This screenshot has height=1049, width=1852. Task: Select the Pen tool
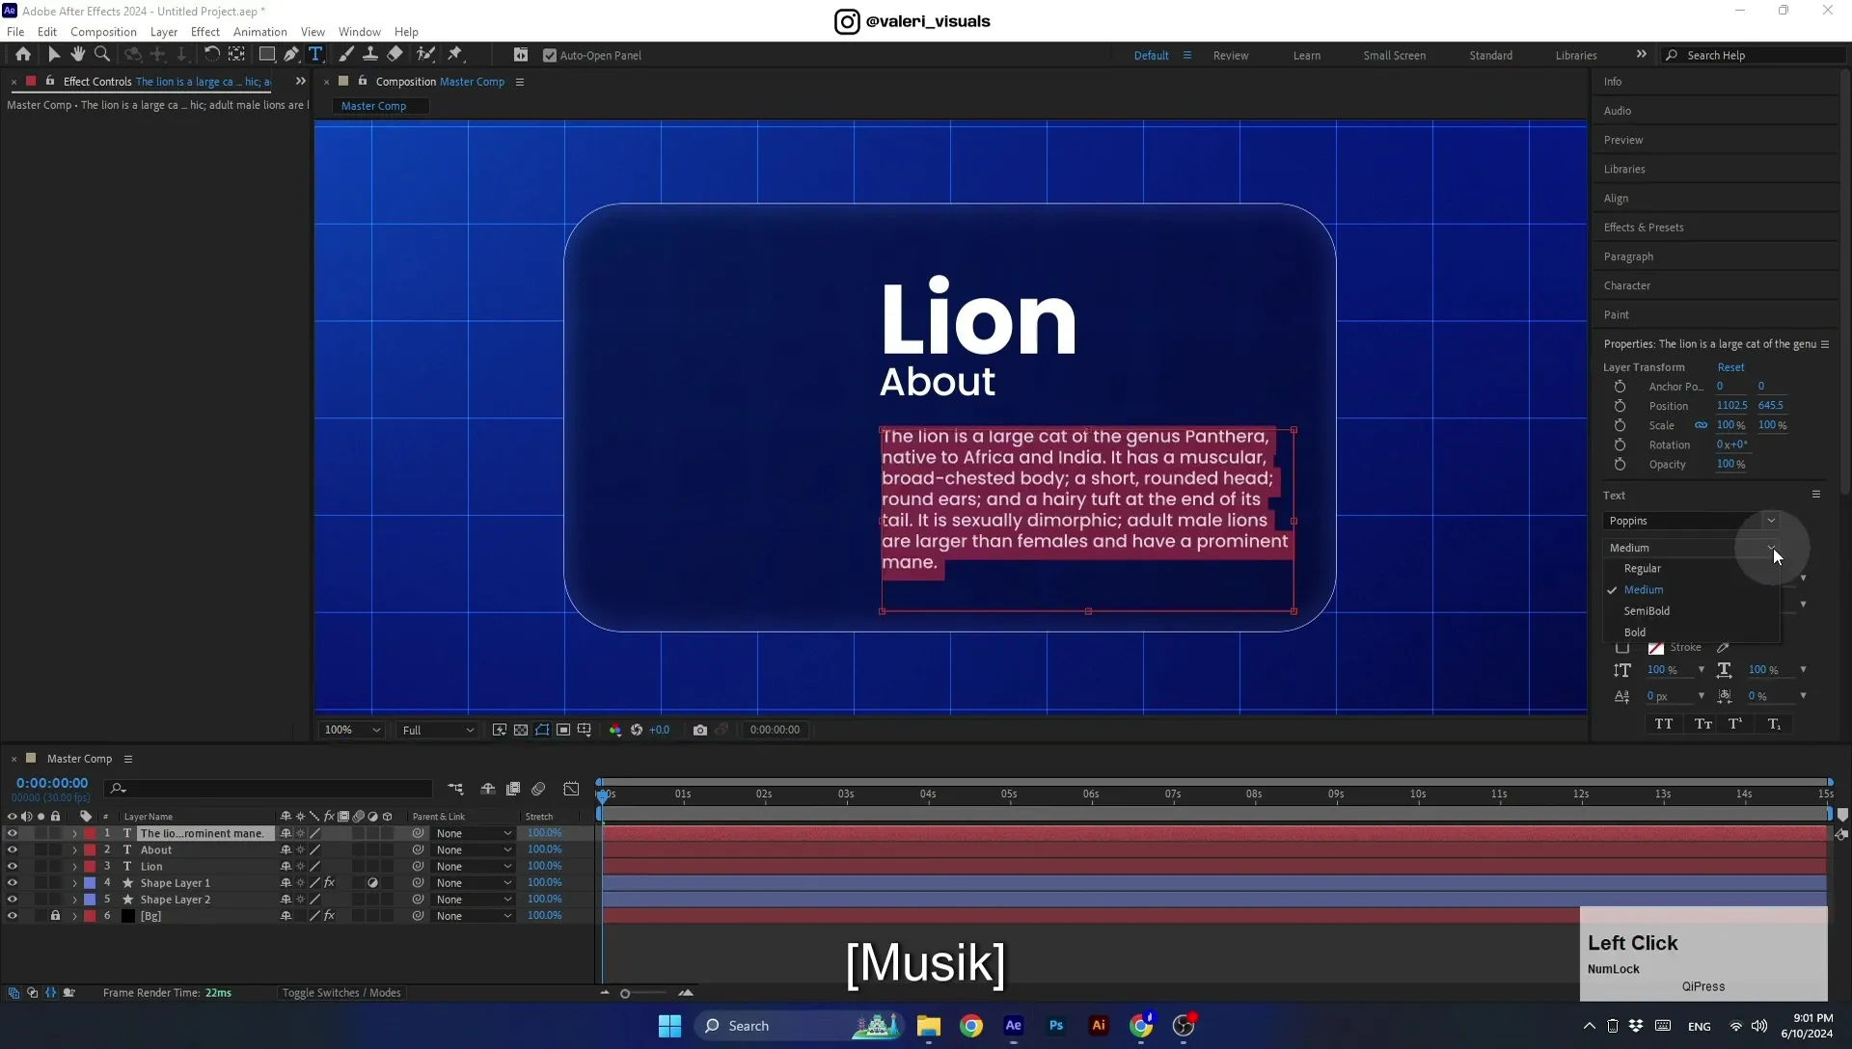coord(291,55)
